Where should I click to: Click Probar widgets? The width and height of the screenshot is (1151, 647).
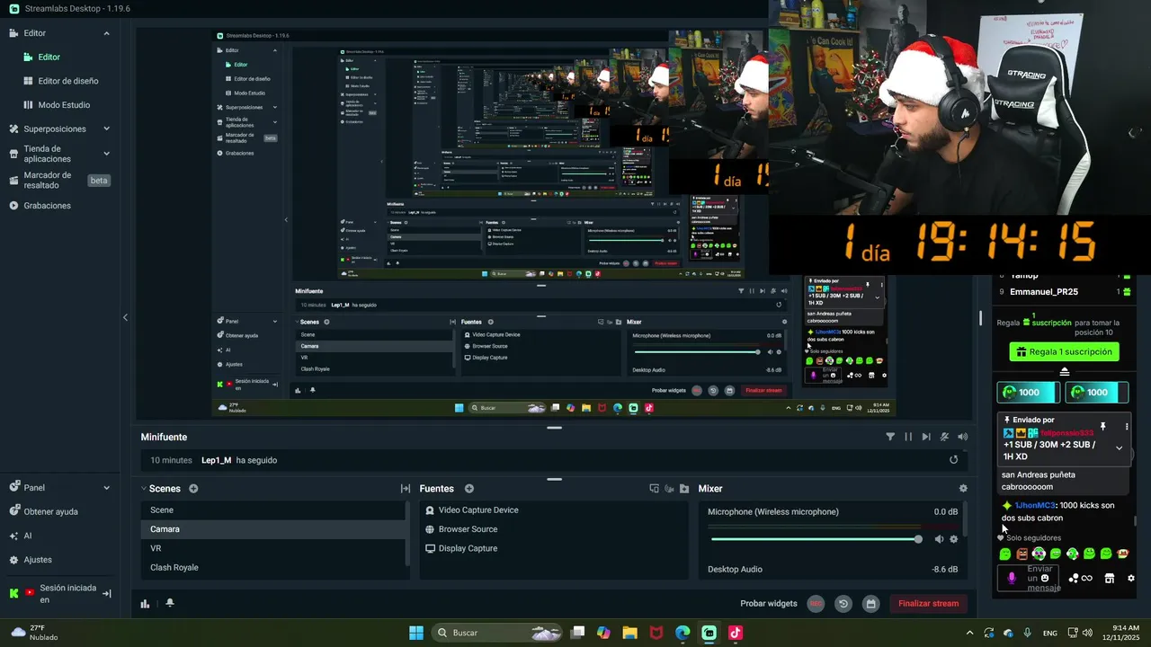[769, 604]
